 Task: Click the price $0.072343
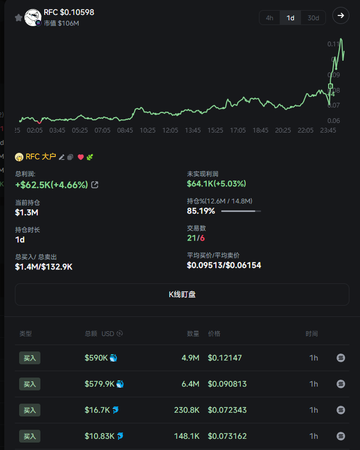click(227, 410)
